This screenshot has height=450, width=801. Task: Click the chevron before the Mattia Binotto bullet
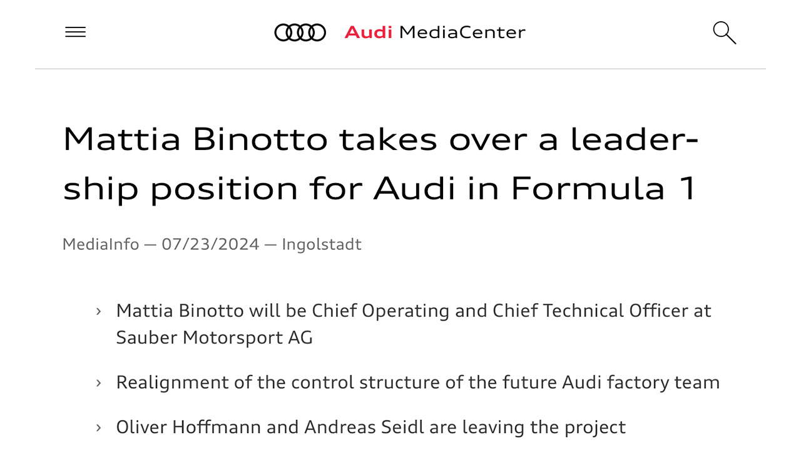coord(98,311)
